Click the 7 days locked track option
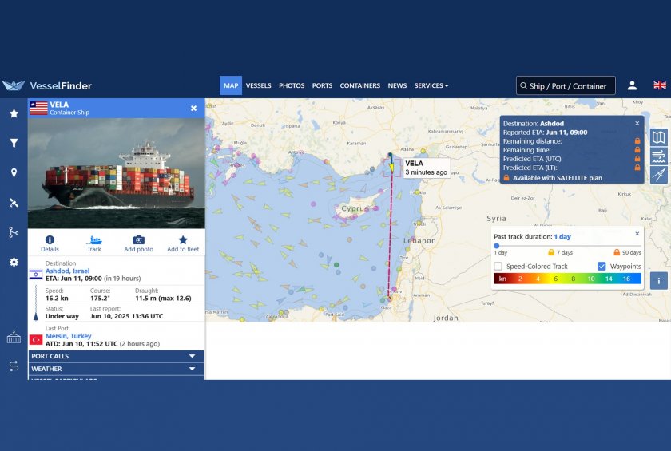Screen dimensions: 671x451 pyautogui.click(x=560, y=252)
